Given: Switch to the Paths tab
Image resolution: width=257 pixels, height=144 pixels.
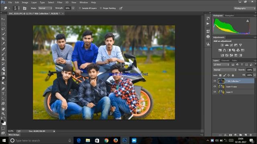Looking at the screenshot, I should 235,60.
